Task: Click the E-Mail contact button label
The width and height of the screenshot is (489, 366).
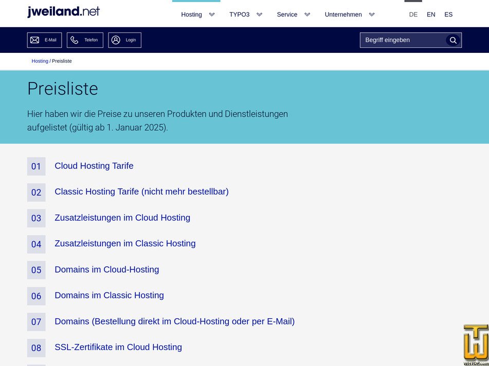Action: pos(50,40)
